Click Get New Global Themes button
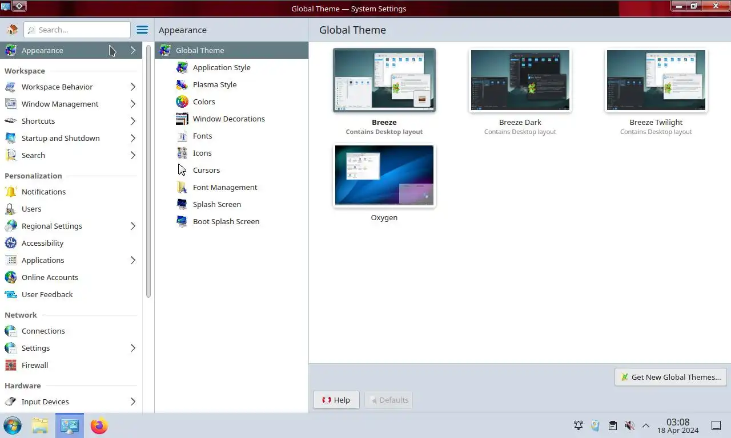Screen dimensions: 731x438 point(670,377)
